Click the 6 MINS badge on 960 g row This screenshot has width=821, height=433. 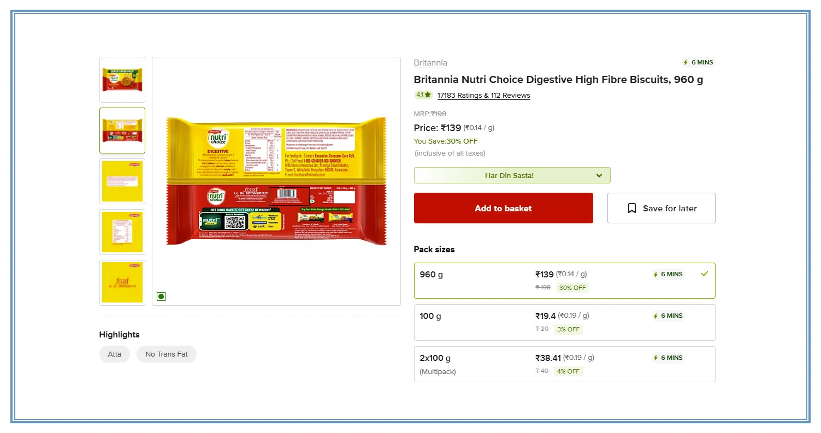click(668, 274)
